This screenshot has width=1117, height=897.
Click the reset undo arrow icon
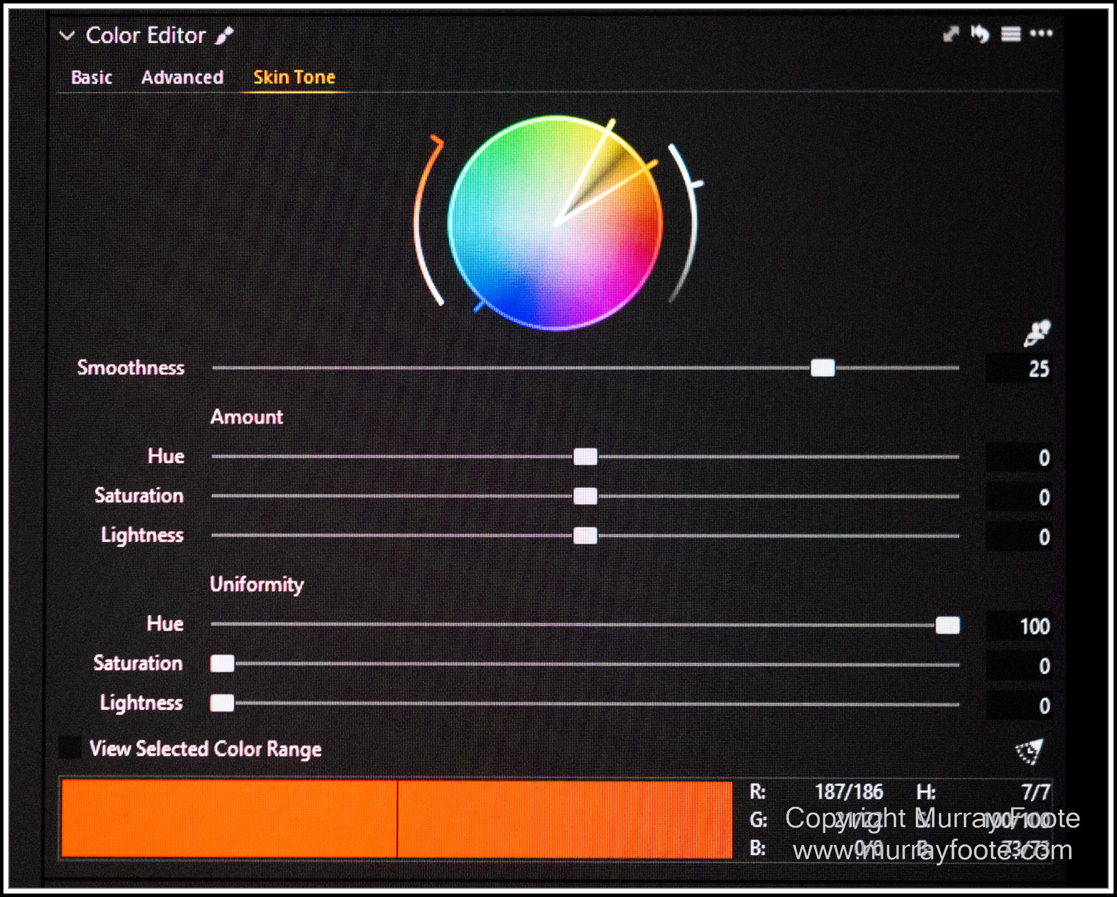(x=980, y=34)
